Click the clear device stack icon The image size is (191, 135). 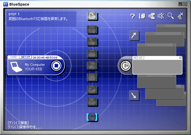(x=180, y=16)
